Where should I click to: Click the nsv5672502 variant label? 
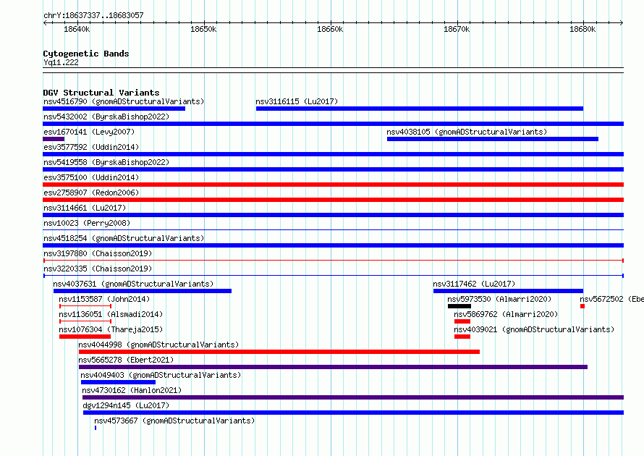(x=611, y=299)
